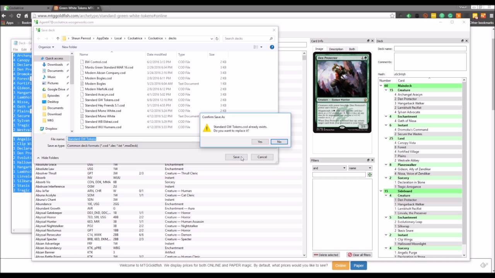Float the Filters panel

(368, 160)
